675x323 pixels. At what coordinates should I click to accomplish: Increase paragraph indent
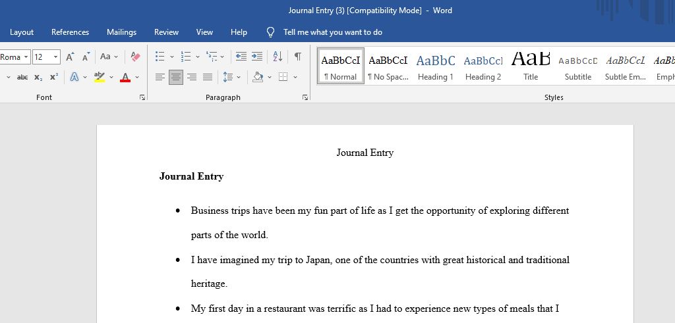[x=257, y=57]
